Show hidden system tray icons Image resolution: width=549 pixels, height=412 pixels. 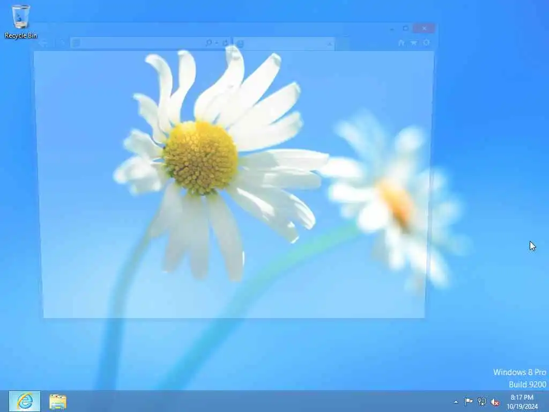(456, 402)
